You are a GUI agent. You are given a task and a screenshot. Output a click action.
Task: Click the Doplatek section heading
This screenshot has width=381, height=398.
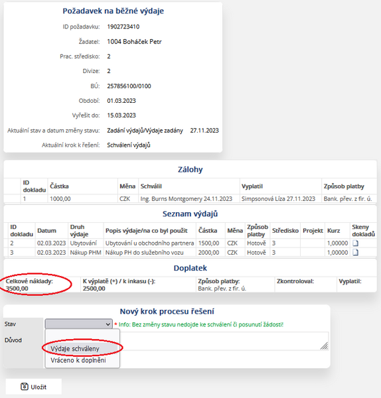click(x=190, y=268)
